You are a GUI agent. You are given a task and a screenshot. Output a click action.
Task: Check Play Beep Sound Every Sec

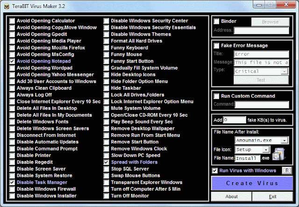[106, 121]
